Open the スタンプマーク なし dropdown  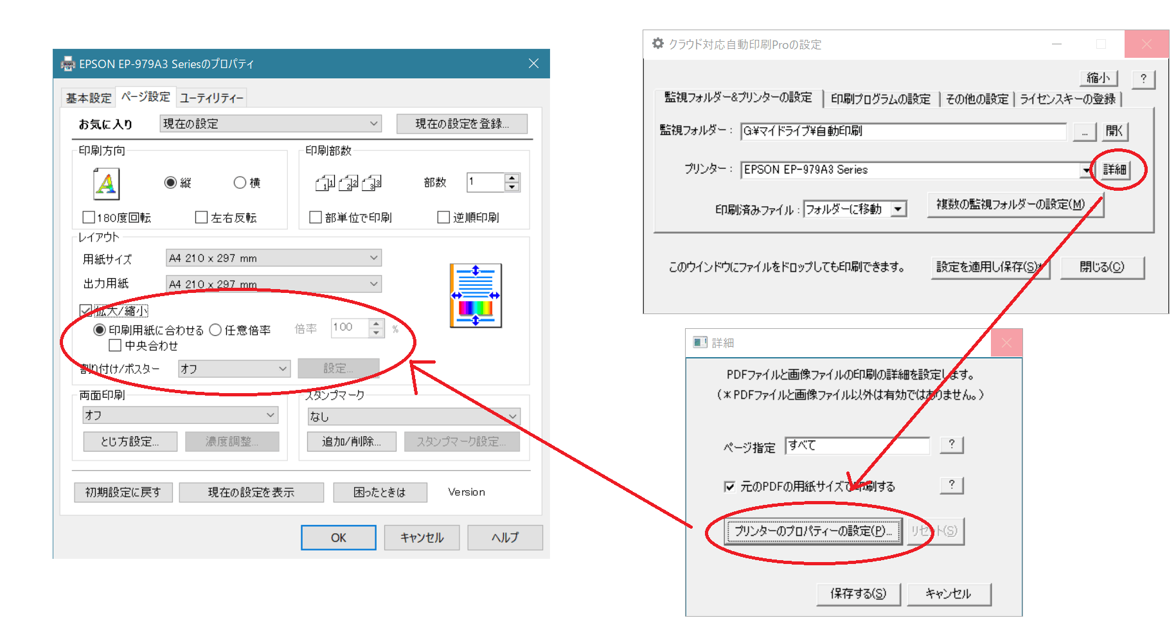414,416
